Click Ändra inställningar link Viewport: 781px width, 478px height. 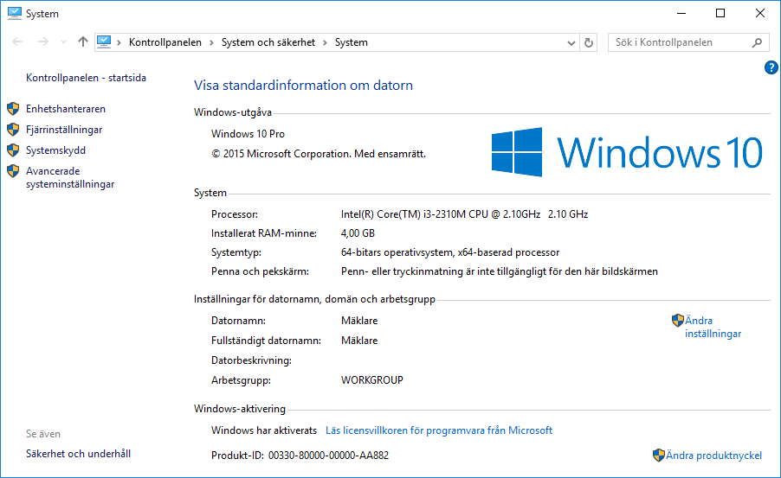713,327
